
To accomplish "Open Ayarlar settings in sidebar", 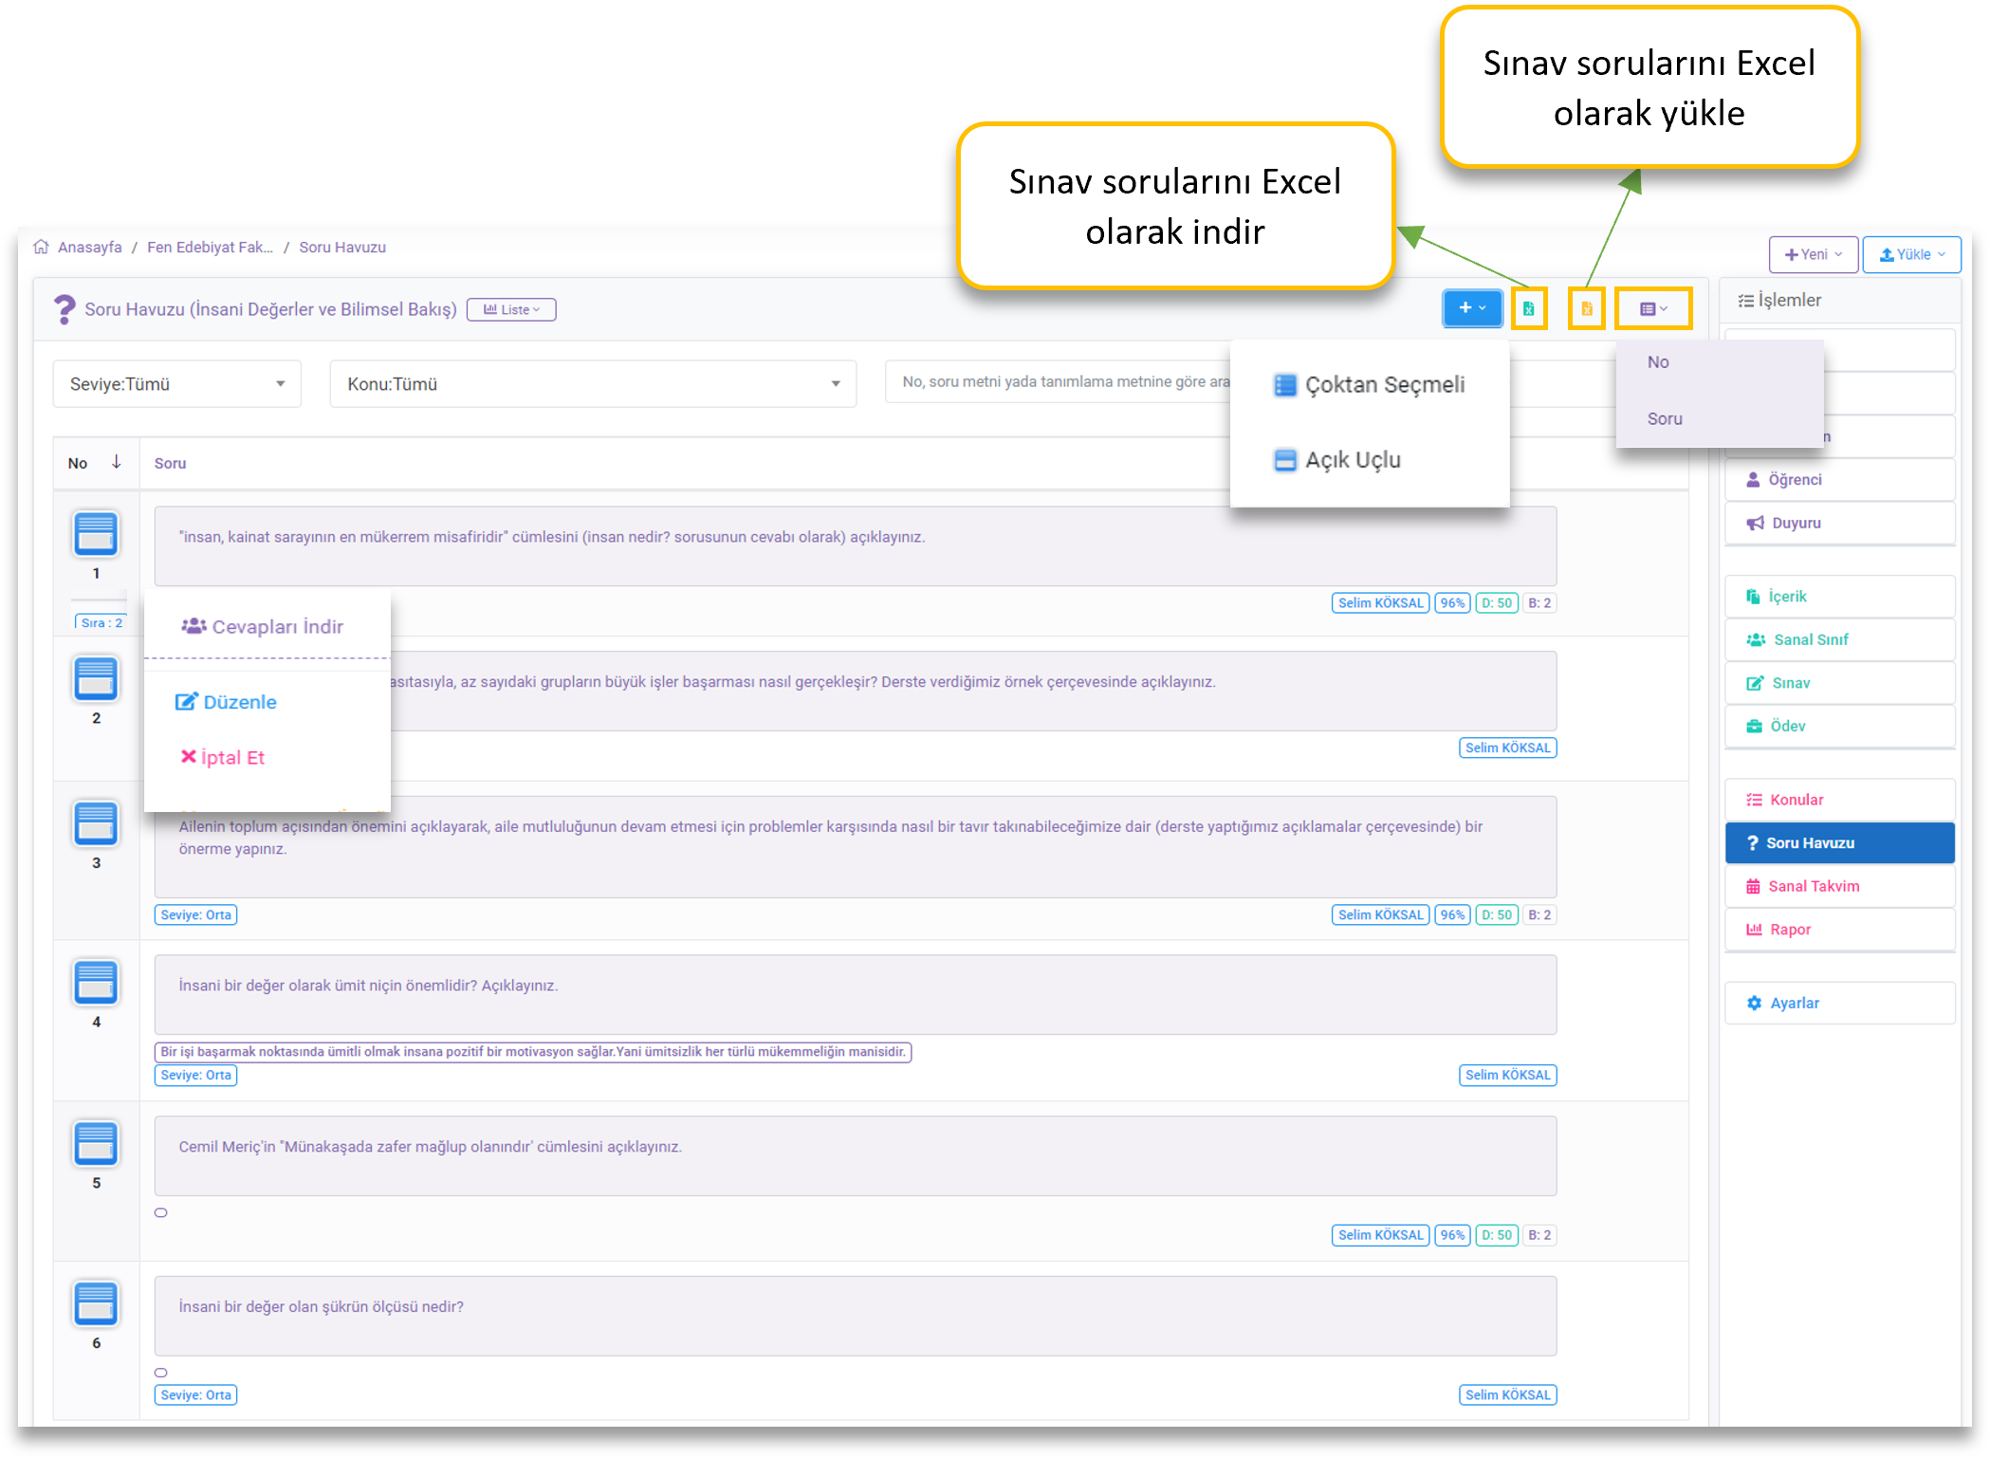I will coord(1794,1003).
